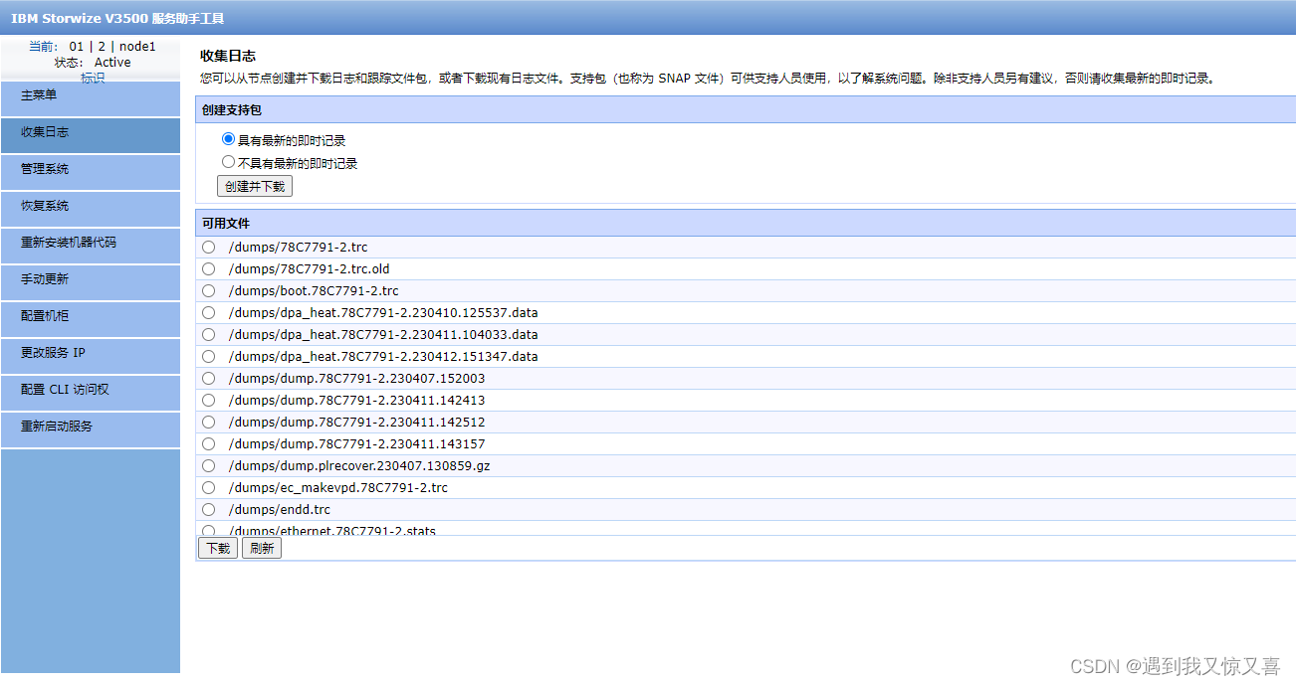Click the file name /dumps/boot.78C7791-2.trc
The height and width of the screenshot is (685, 1296).
[x=314, y=291]
